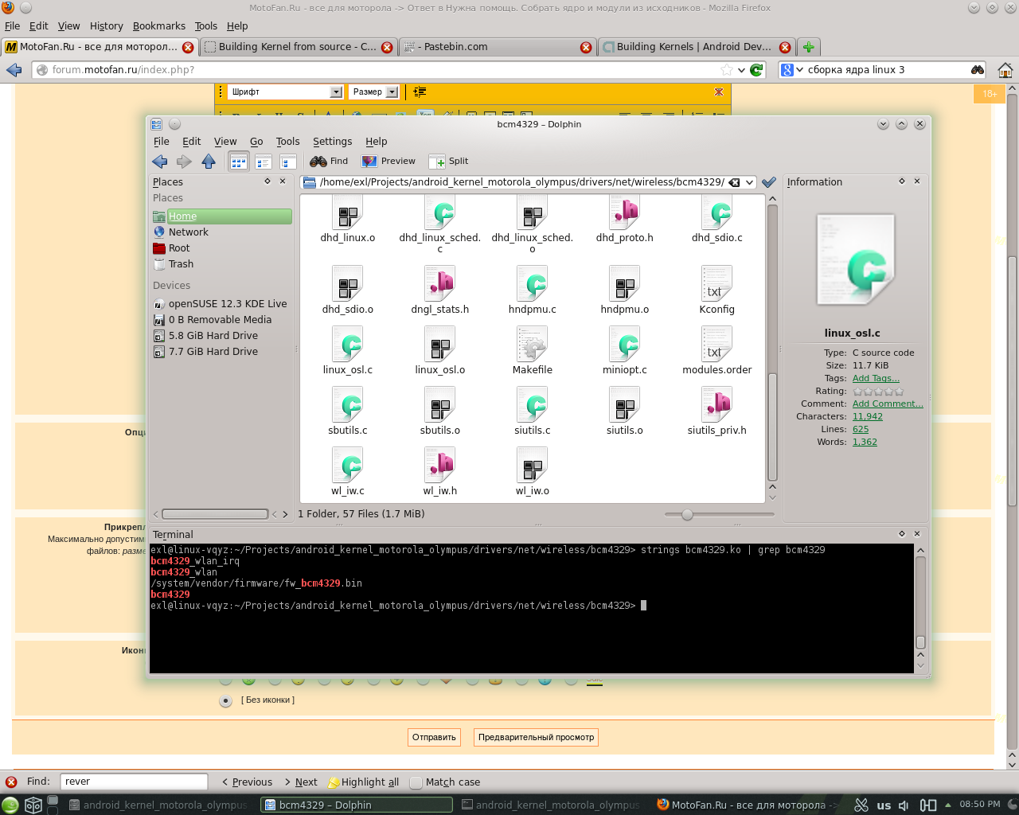Screen dimensions: 1019x815
Task: Open dhd_linux.o file icon
Action: point(348,213)
